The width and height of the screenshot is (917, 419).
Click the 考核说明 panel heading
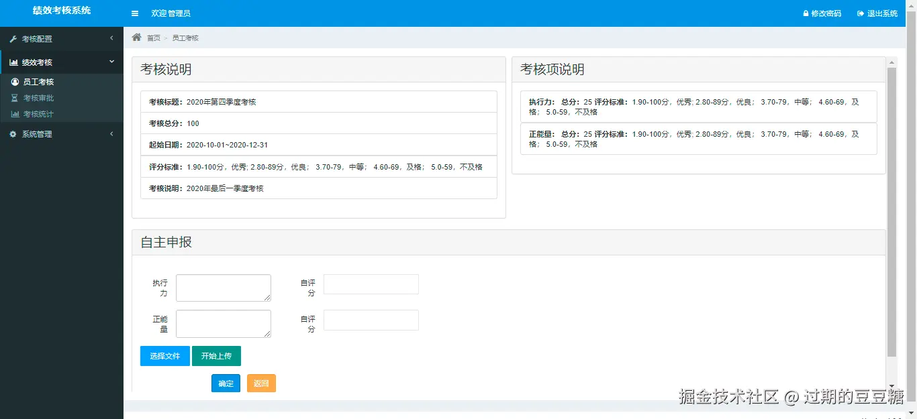pos(319,70)
